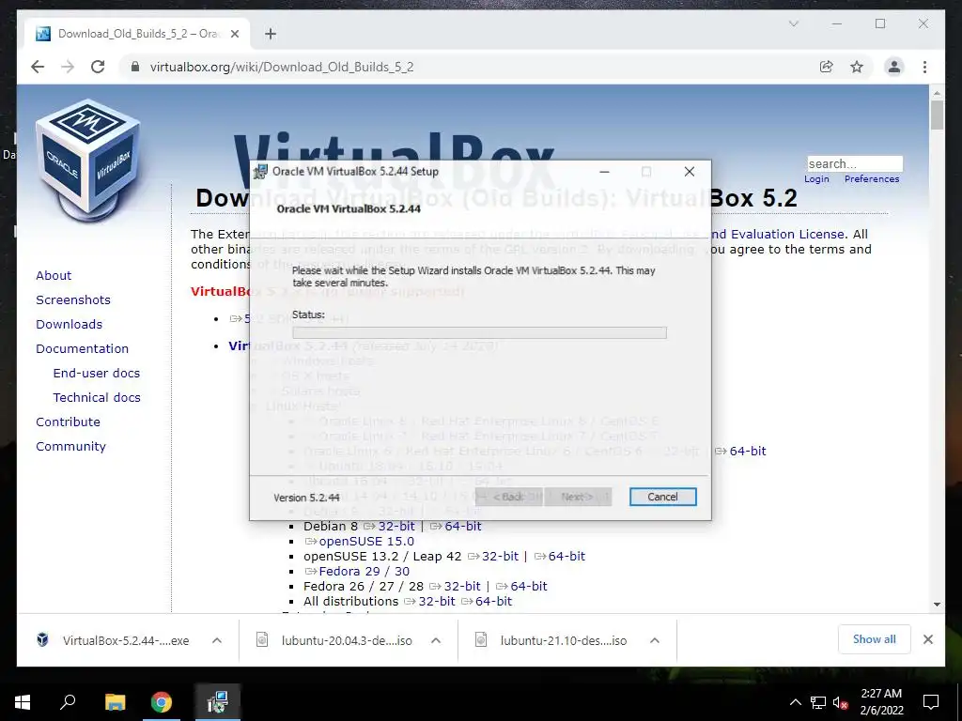Show hidden system tray icons
Screen dimensions: 962x721
coord(795,702)
